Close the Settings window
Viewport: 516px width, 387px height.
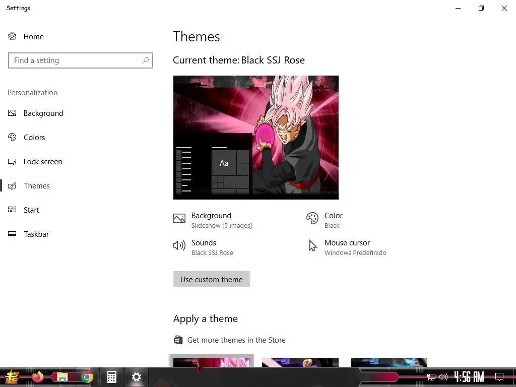504,8
